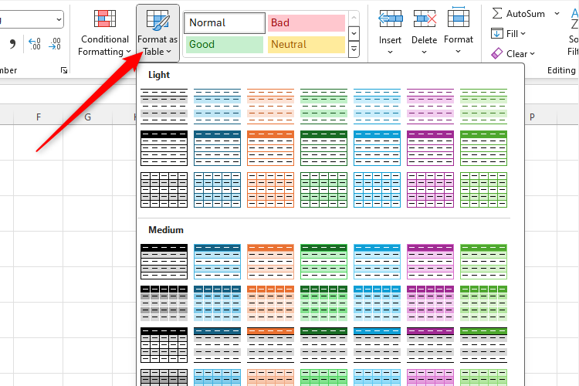
Task: Click the Decrease Decimal icon
Action: pos(55,44)
